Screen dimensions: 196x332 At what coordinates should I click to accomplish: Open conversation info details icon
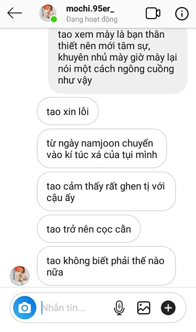(x=182, y=14)
